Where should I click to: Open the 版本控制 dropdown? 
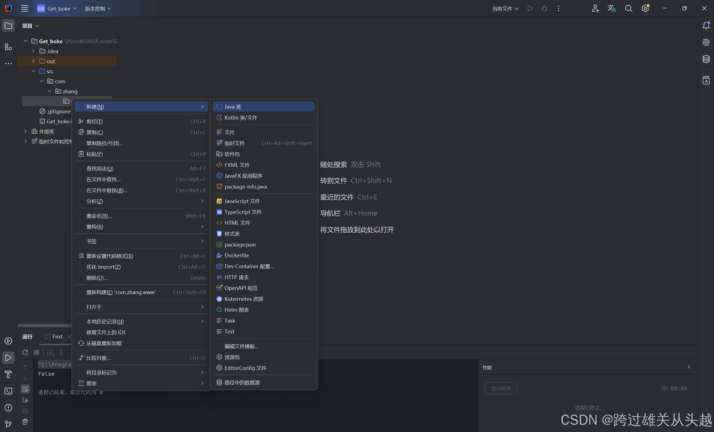[x=98, y=9]
